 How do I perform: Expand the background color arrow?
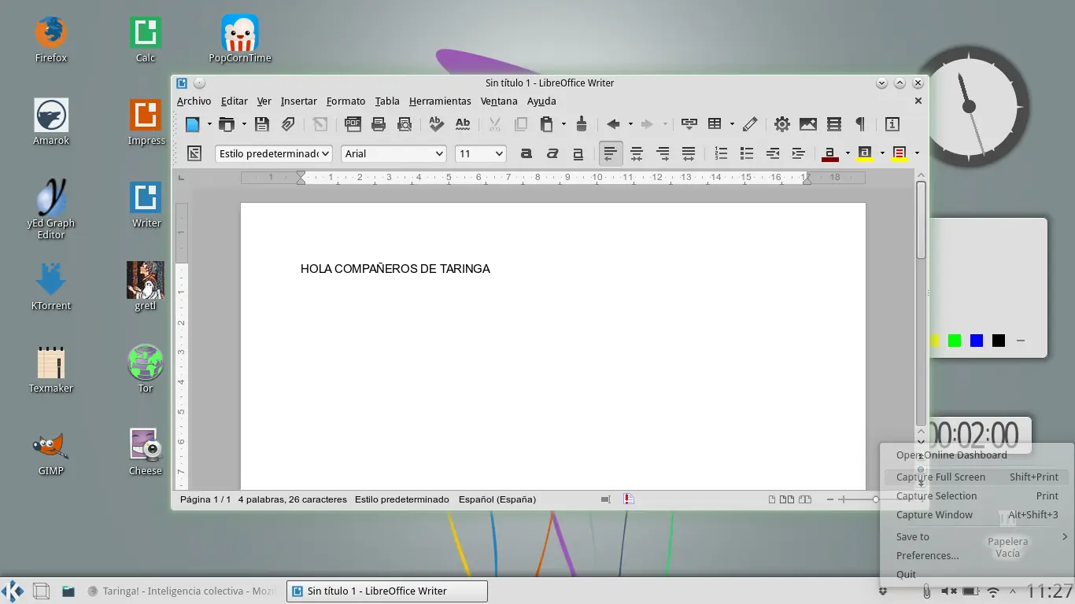[917, 153]
